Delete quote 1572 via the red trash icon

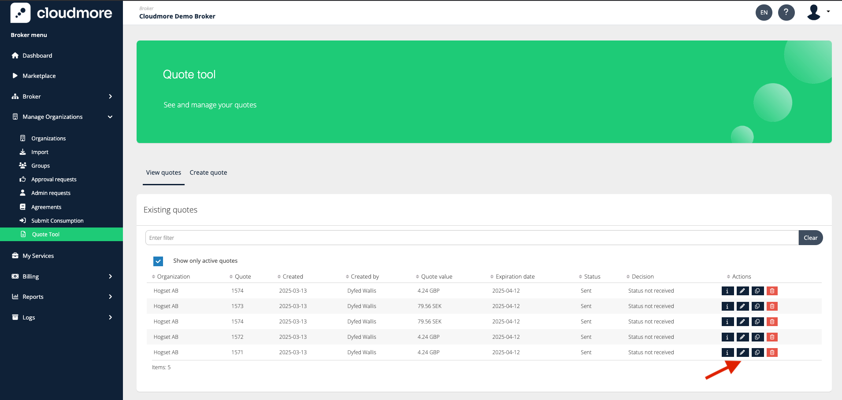772,337
